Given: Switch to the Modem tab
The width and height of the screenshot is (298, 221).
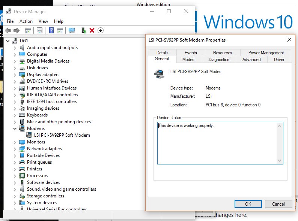Looking at the screenshot, I should (189, 60).
